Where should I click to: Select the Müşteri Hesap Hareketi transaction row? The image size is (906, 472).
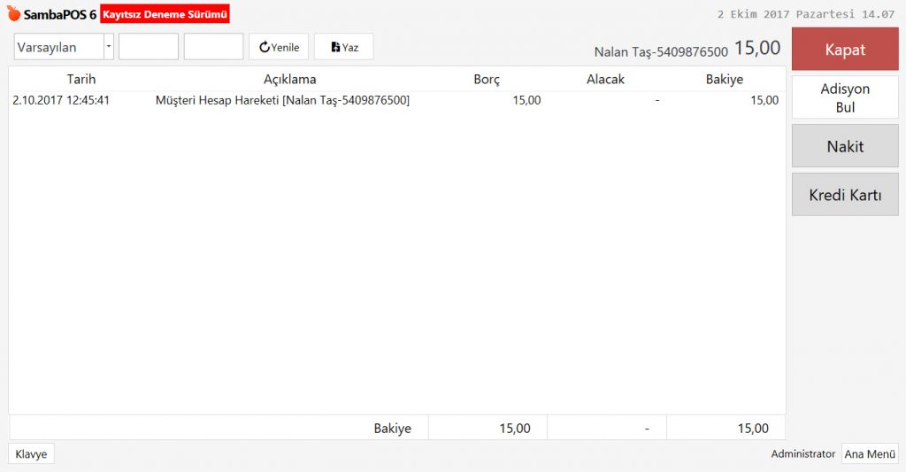coord(281,100)
